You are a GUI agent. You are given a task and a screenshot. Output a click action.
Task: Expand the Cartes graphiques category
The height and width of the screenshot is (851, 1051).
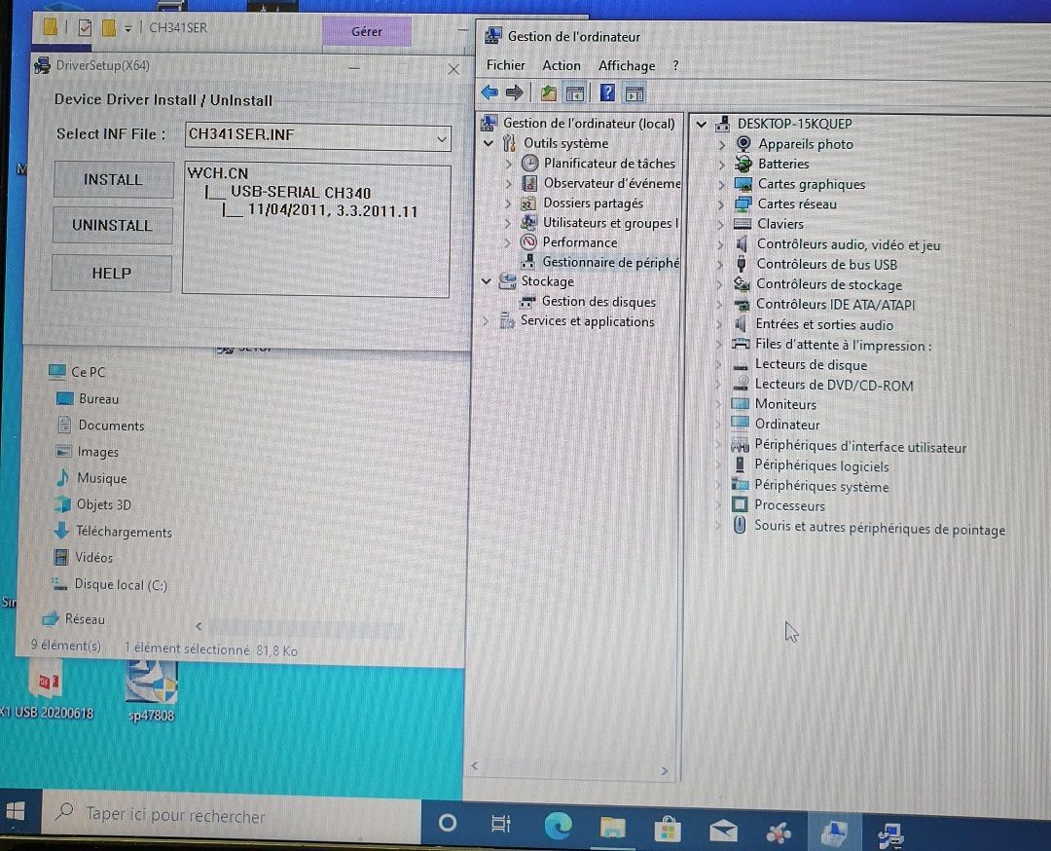click(x=721, y=184)
